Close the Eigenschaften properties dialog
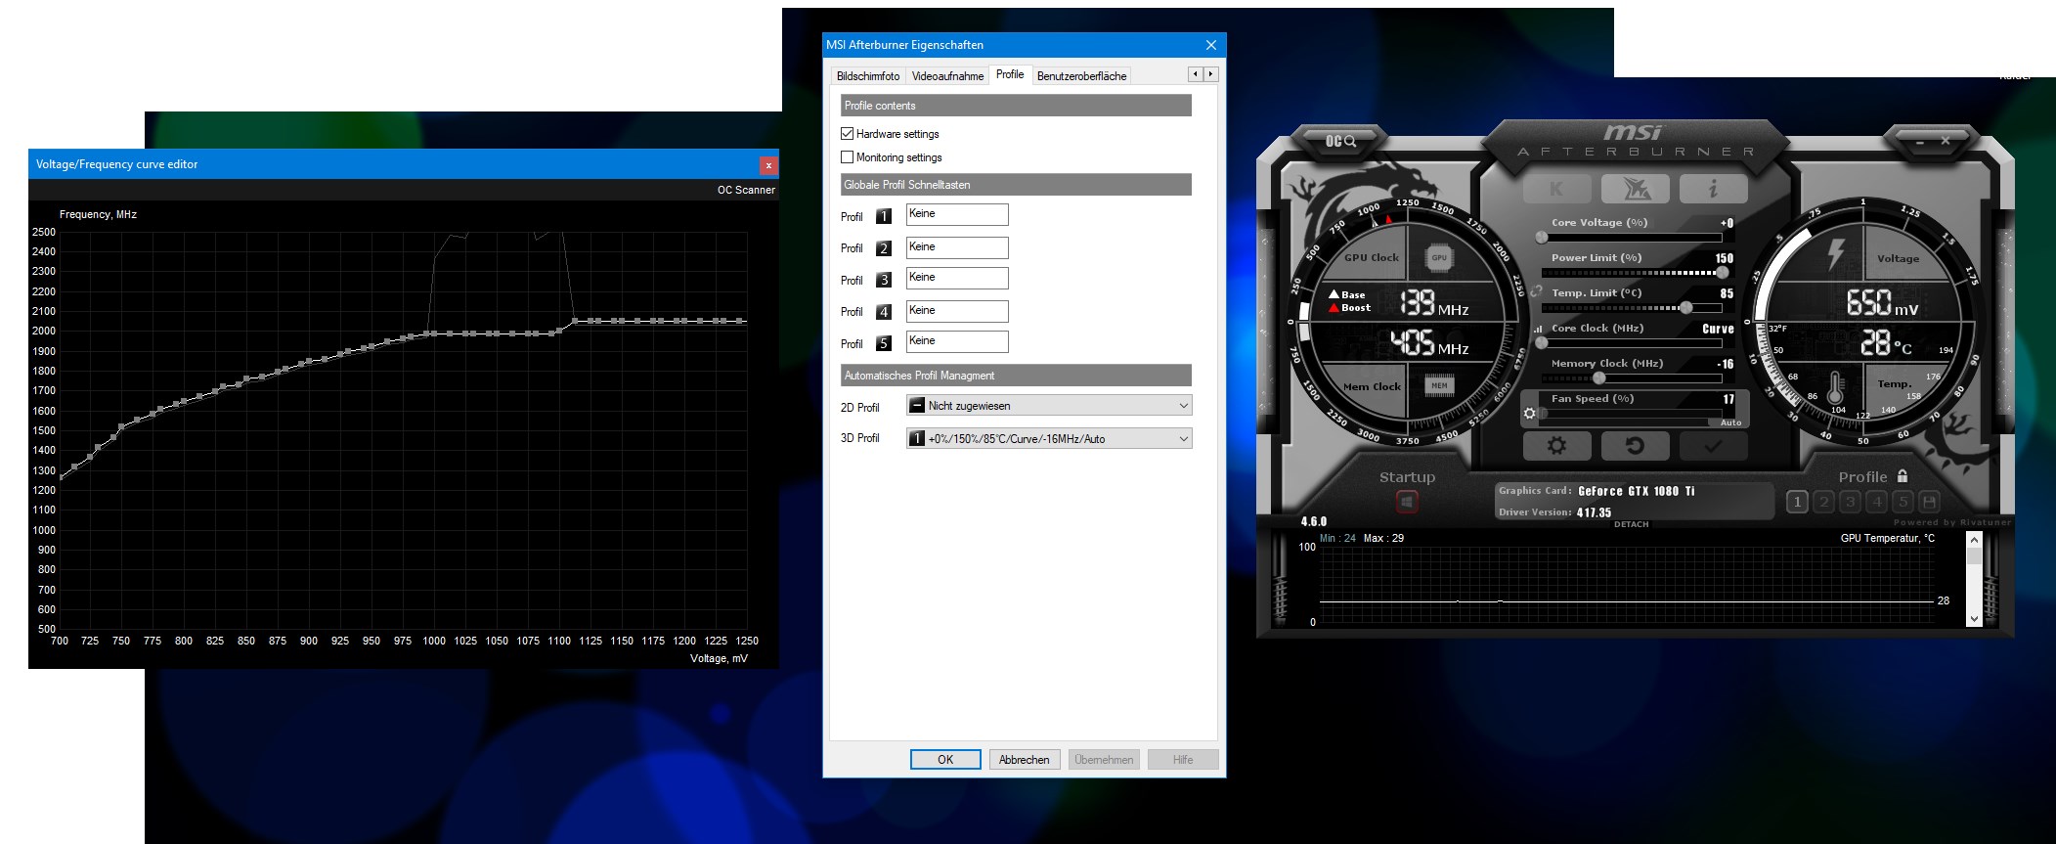The width and height of the screenshot is (2056, 844). pyautogui.click(x=1211, y=45)
